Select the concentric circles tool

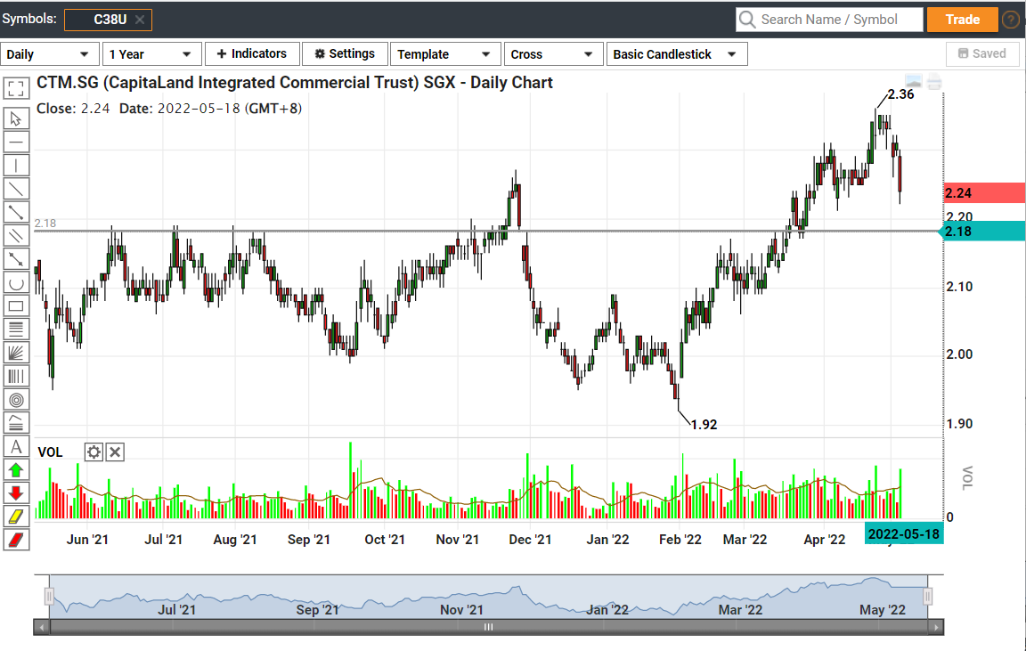[16, 399]
